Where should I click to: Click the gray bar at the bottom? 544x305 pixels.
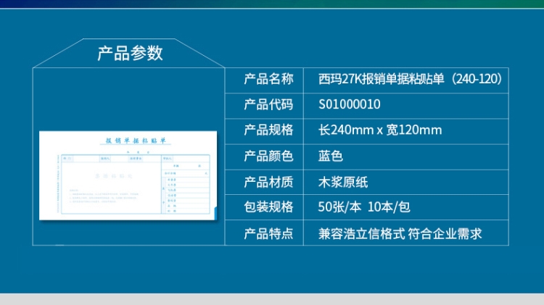[x=272, y=298]
